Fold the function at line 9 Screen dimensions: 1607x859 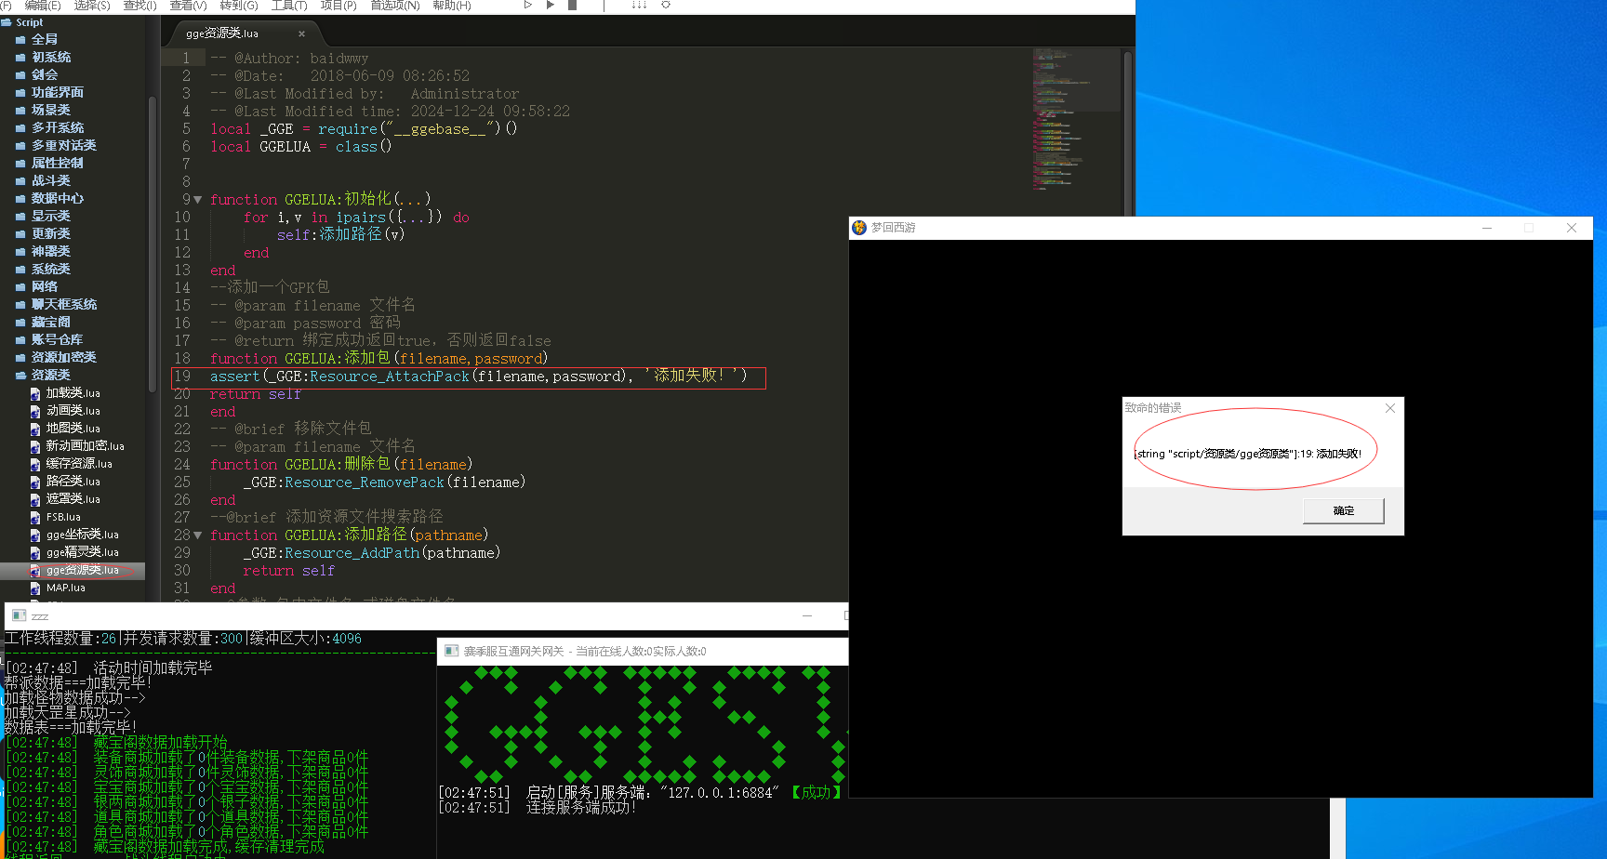click(x=198, y=200)
